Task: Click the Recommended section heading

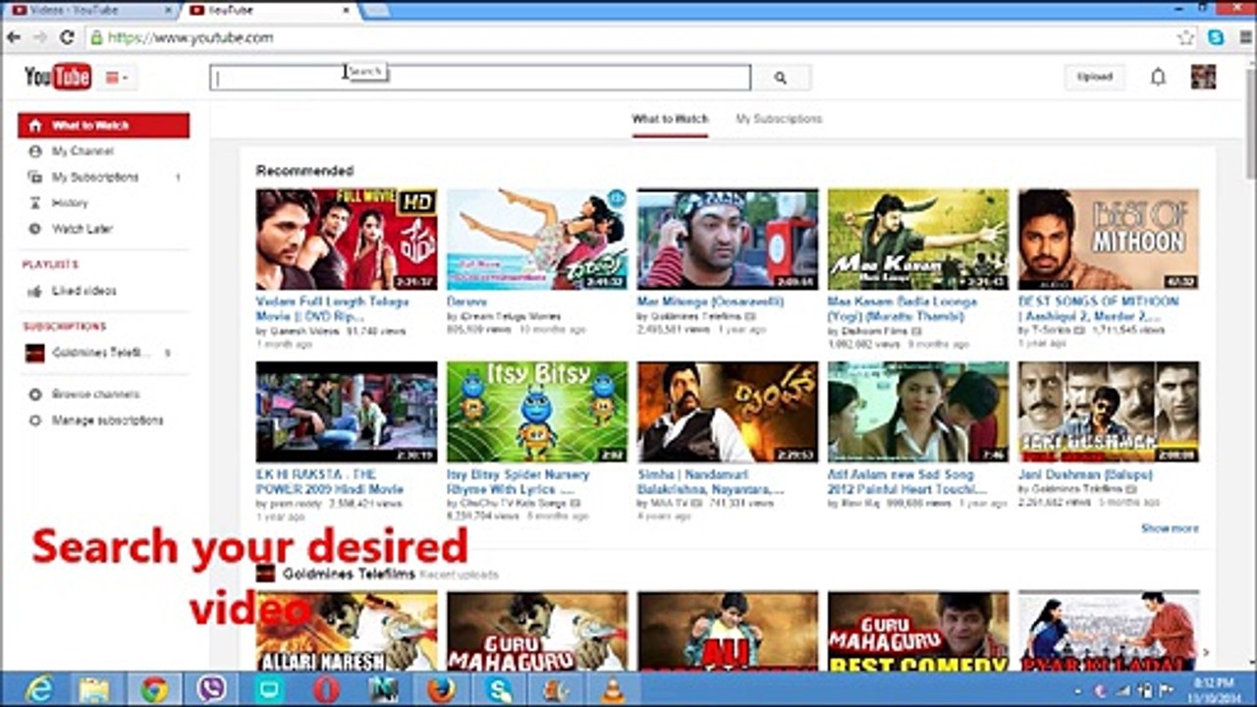Action: [304, 171]
